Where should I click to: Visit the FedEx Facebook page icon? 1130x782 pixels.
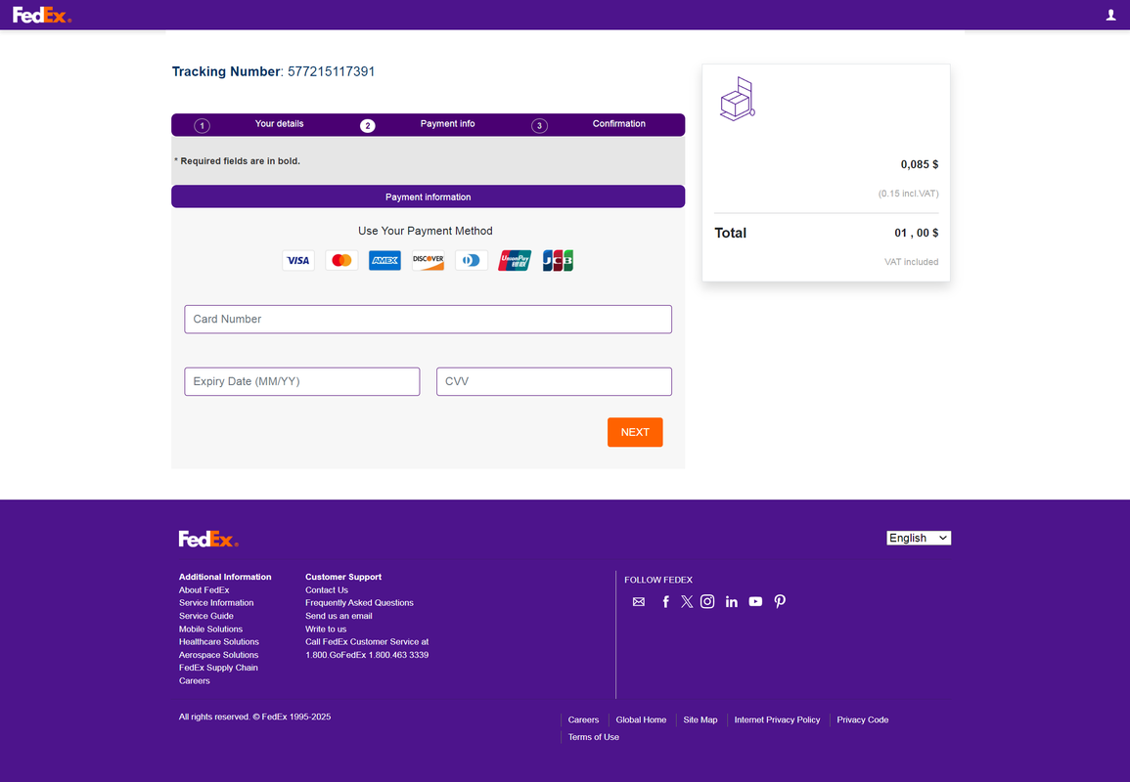point(665,602)
